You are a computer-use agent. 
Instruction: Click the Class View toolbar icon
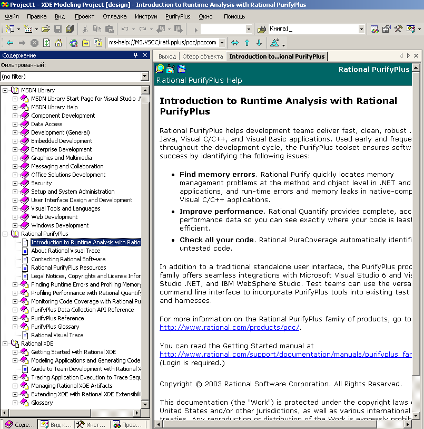coord(411,28)
